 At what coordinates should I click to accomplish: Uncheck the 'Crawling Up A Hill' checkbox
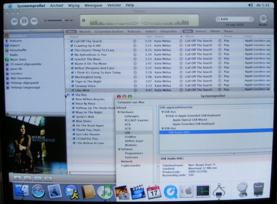coord(71,45)
